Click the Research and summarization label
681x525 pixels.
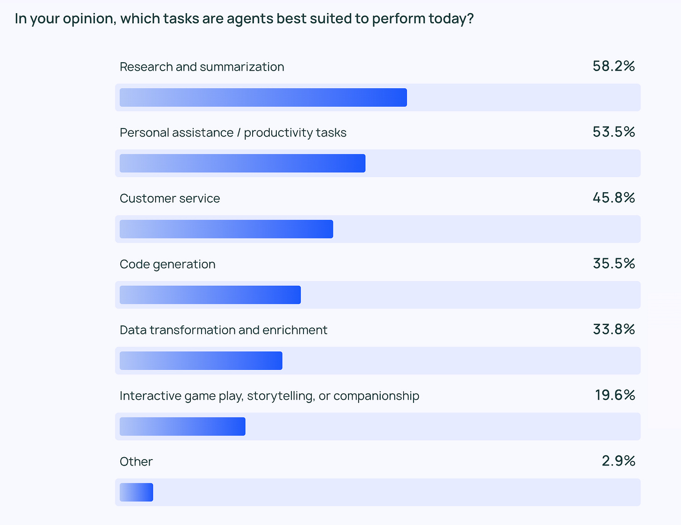tap(202, 67)
